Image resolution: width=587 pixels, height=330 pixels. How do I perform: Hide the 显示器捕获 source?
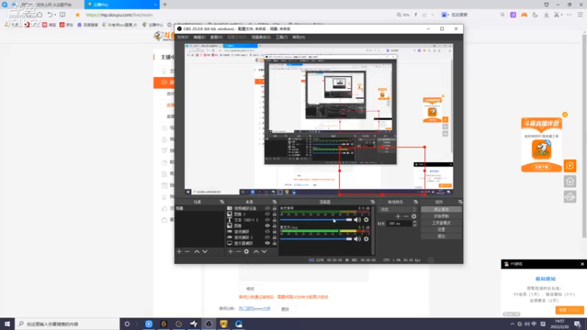coord(267,243)
